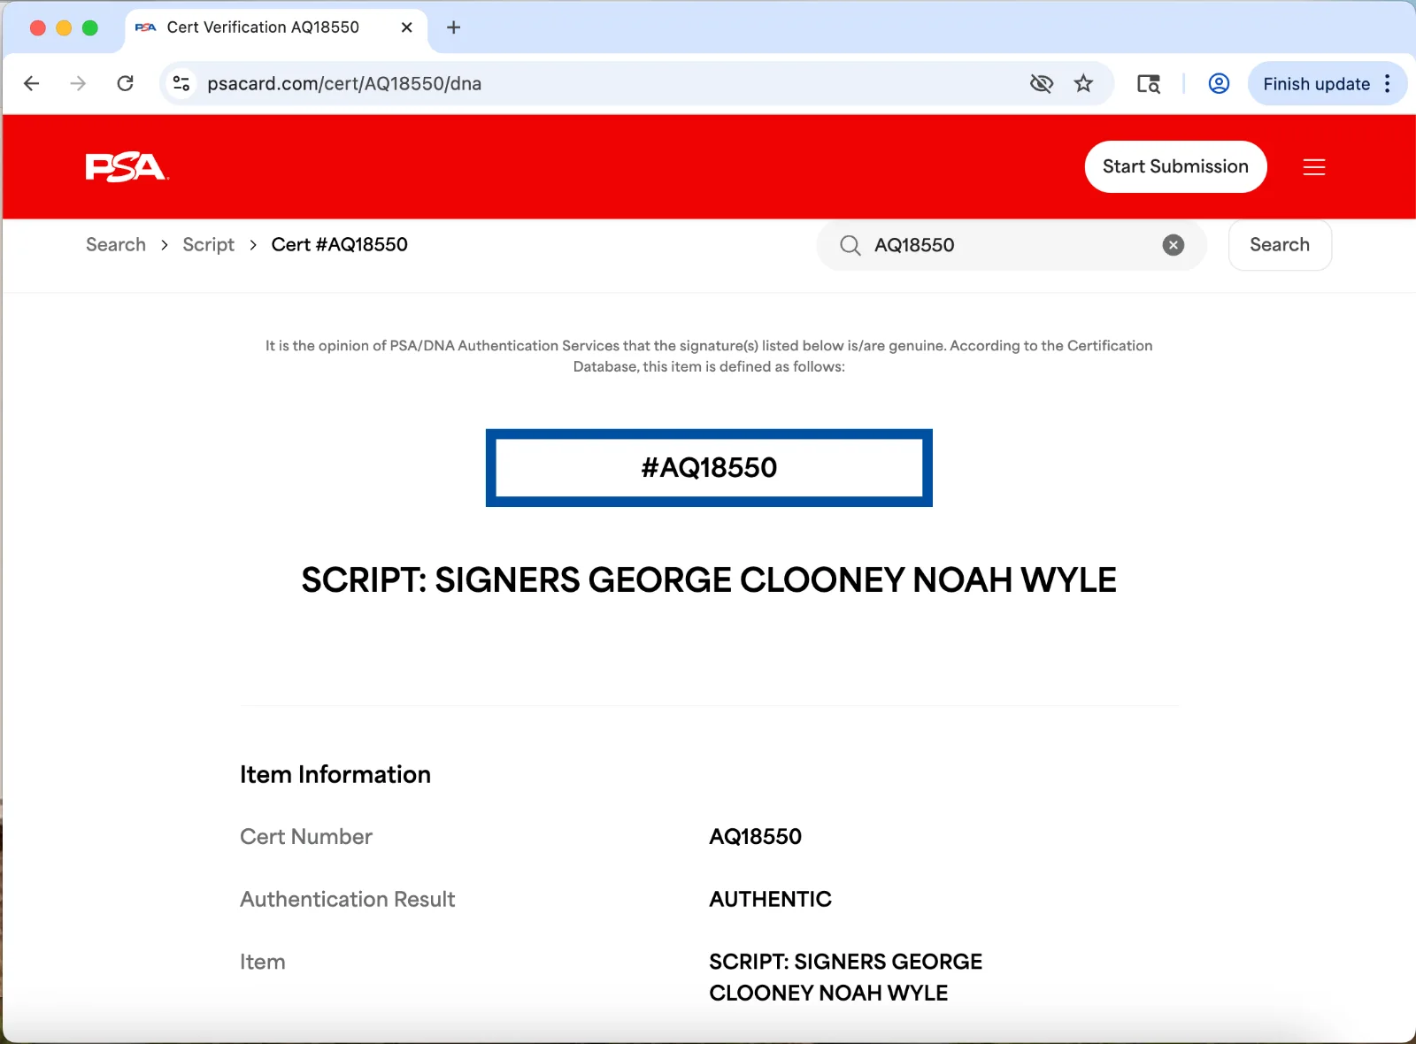
Task: Click the SCRIPT: SIGNERS GEORGE CLOONEY heading
Action: [x=708, y=580]
